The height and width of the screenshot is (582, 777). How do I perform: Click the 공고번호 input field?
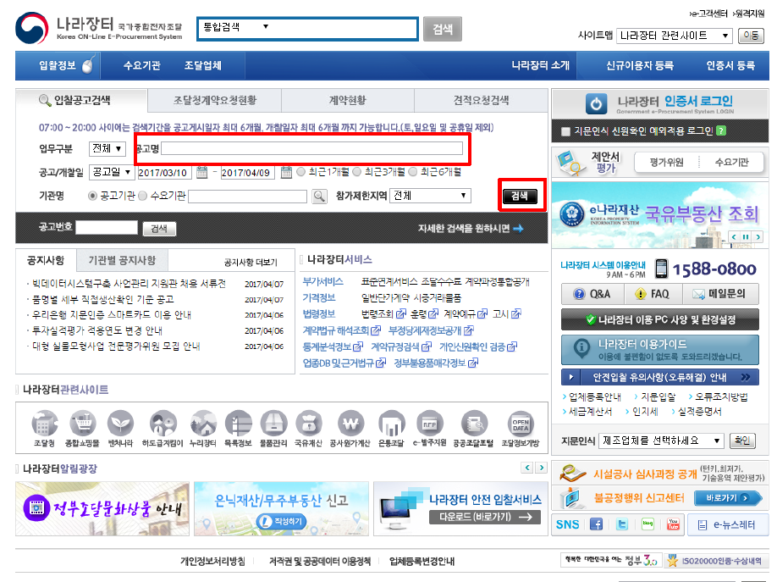tap(107, 228)
